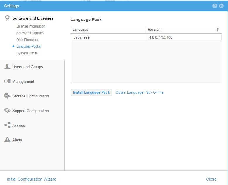Sort by the Version column header

184,30
